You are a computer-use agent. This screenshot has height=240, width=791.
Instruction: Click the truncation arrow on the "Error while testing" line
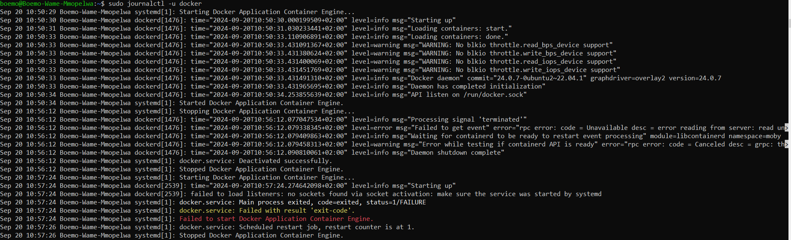[786, 144]
